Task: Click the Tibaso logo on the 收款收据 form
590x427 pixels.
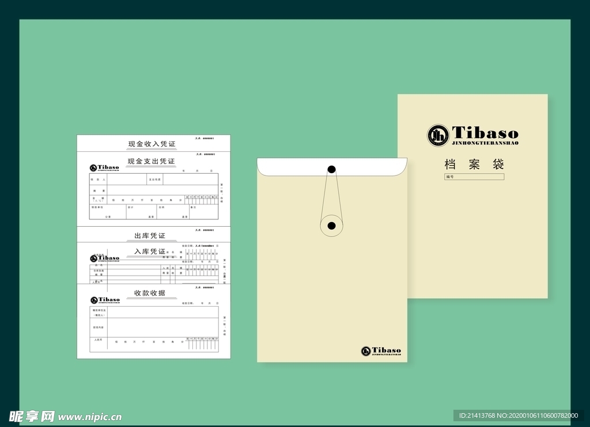Action: [105, 300]
